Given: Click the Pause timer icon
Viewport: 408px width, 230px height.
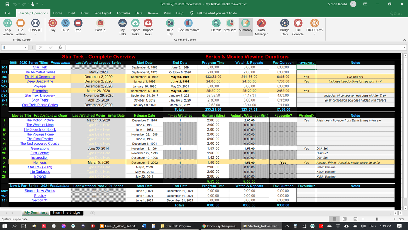Looking at the screenshot, I should 65,23.
